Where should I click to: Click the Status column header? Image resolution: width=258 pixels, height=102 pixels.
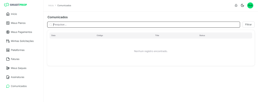pos(202,36)
